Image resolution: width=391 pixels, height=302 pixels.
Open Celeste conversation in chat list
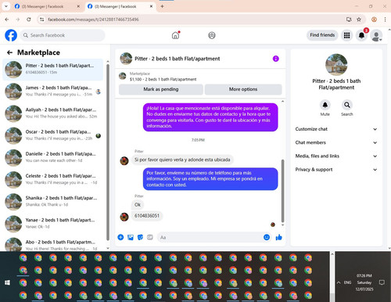pos(53,179)
